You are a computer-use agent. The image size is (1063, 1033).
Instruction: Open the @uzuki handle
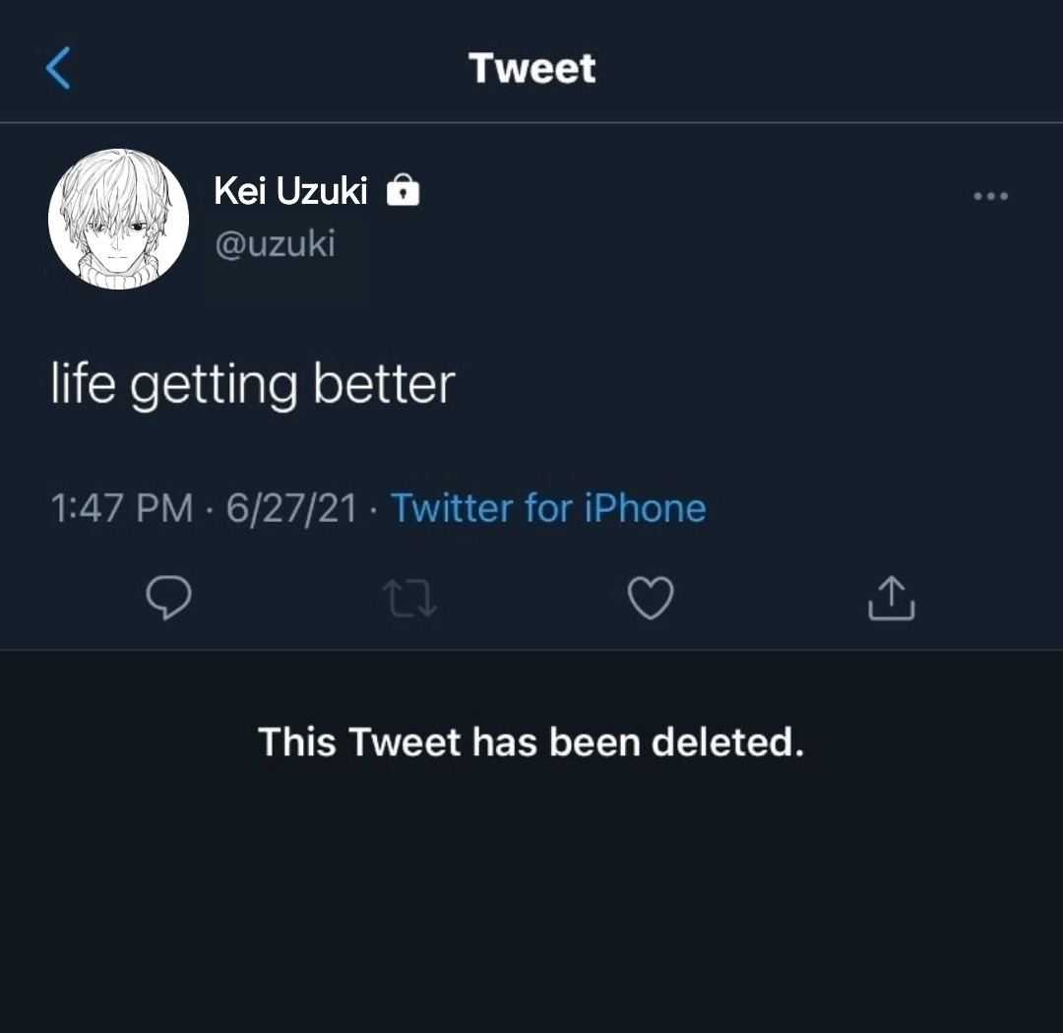click(275, 243)
